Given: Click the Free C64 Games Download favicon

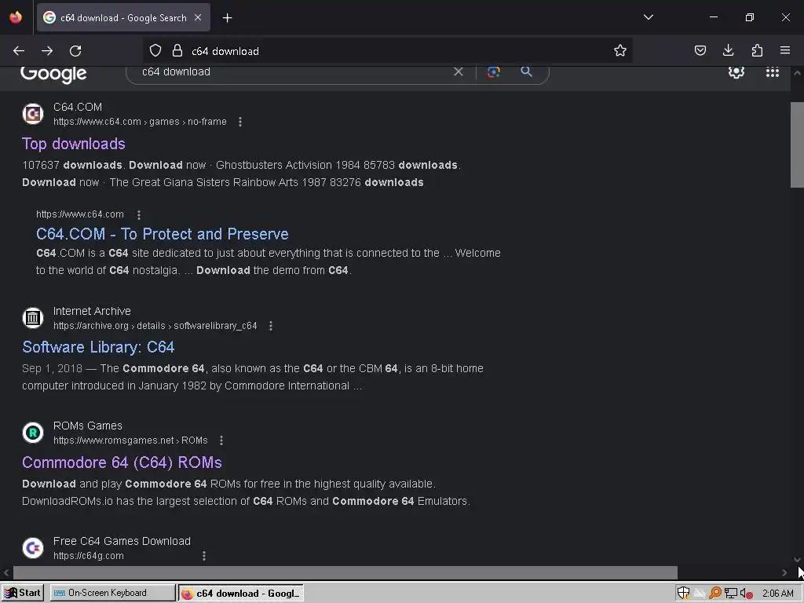Looking at the screenshot, I should pos(33,547).
